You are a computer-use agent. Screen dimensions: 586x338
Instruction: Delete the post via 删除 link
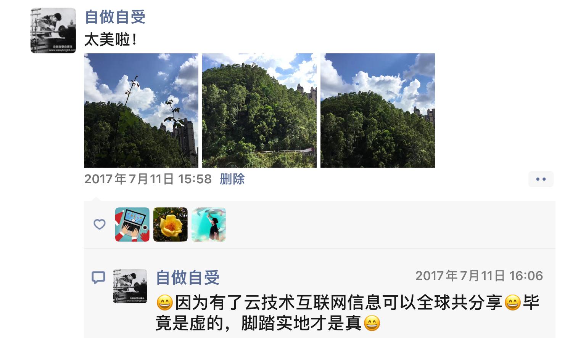[232, 179]
